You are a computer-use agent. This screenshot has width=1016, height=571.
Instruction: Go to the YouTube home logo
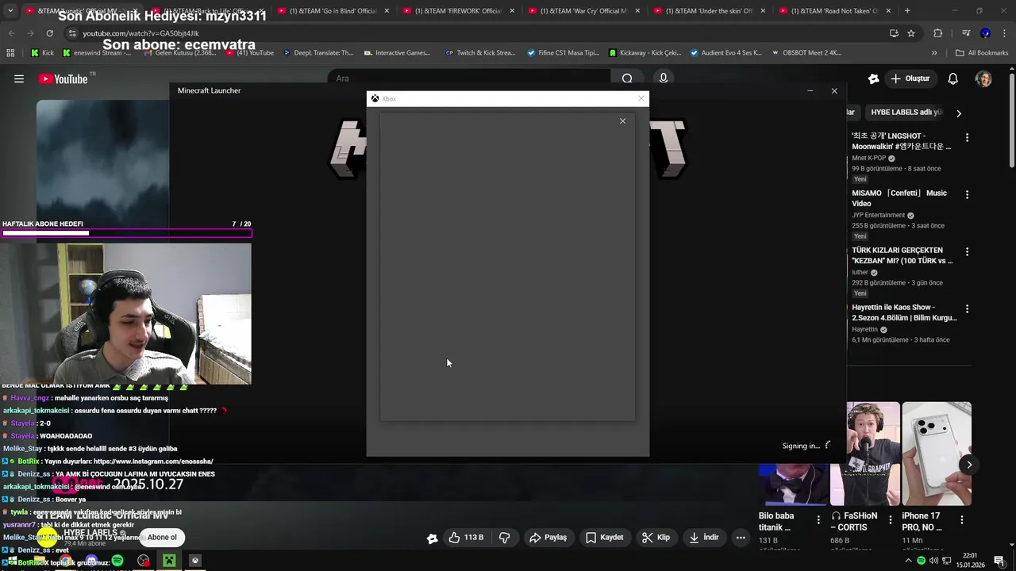coord(63,79)
